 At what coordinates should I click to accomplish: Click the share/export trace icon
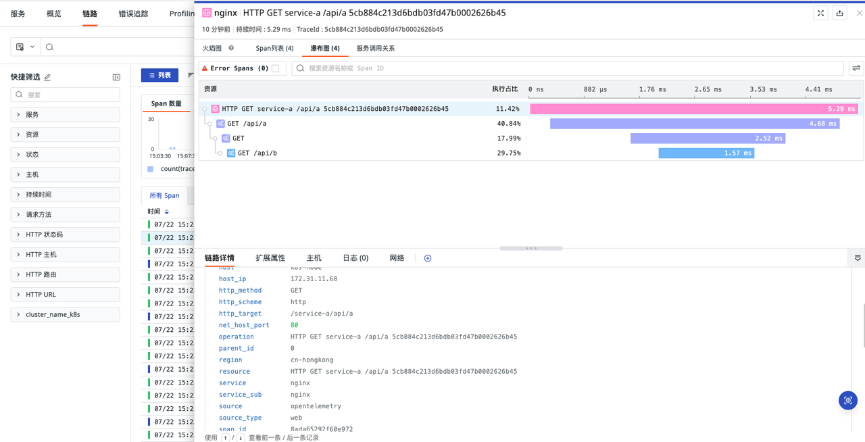tap(839, 13)
